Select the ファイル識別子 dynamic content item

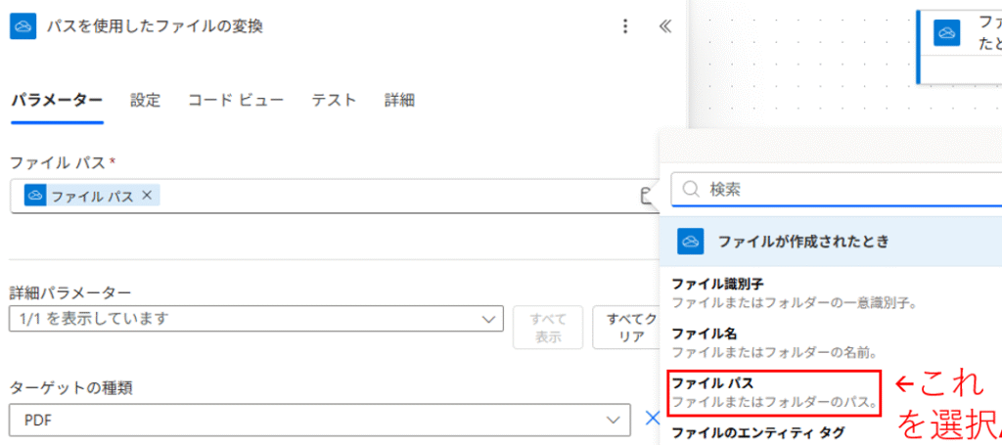pyautogui.click(x=793, y=292)
